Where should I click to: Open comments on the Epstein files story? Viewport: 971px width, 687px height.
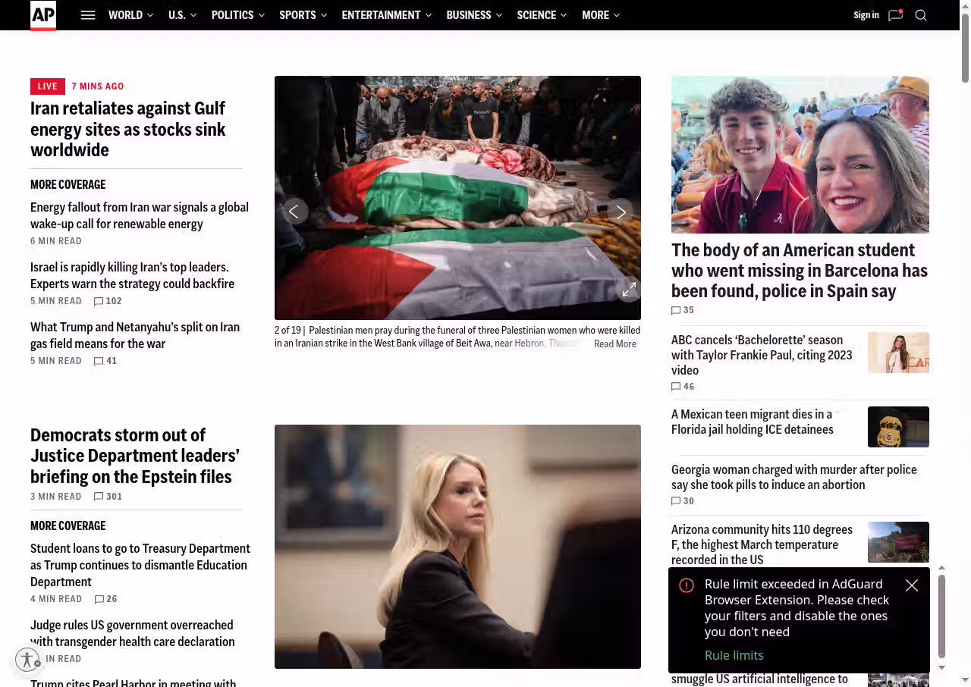(x=108, y=497)
